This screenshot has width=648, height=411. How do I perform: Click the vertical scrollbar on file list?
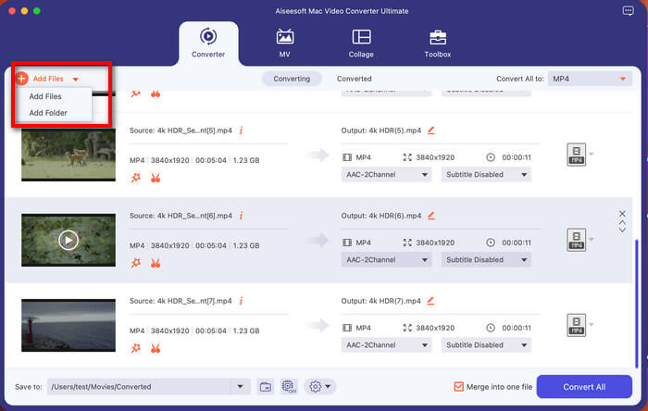(637, 304)
